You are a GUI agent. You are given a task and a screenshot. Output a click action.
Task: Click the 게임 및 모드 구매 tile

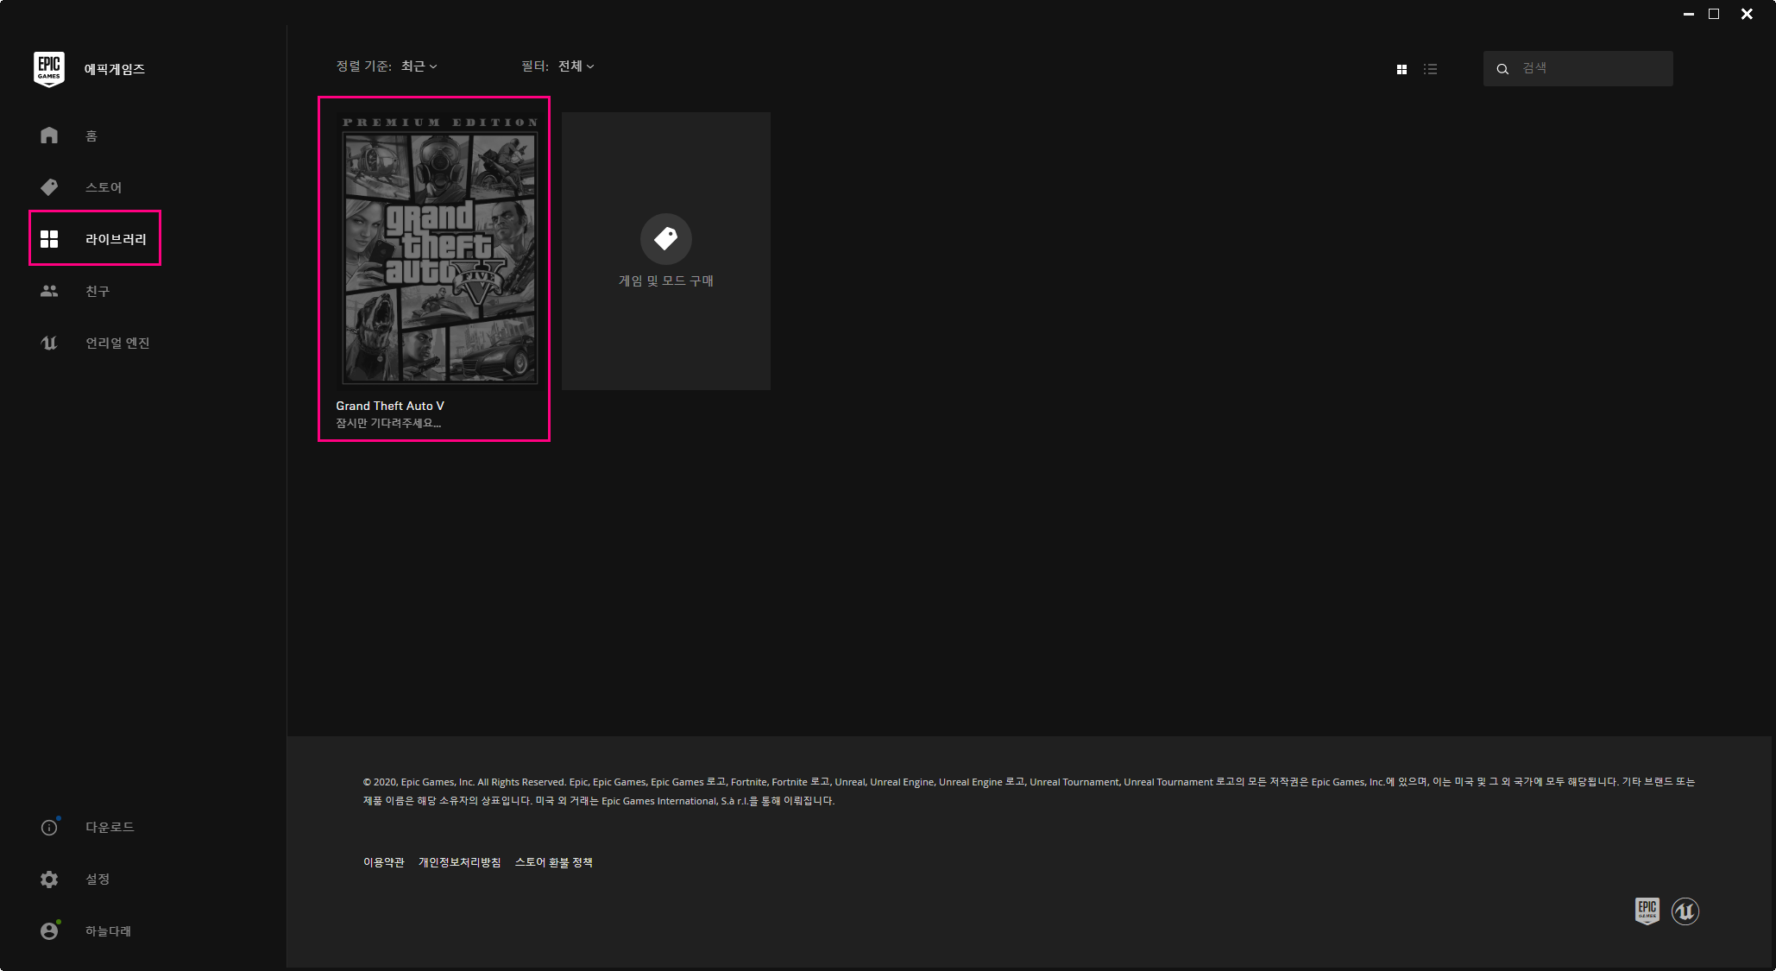pos(665,251)
